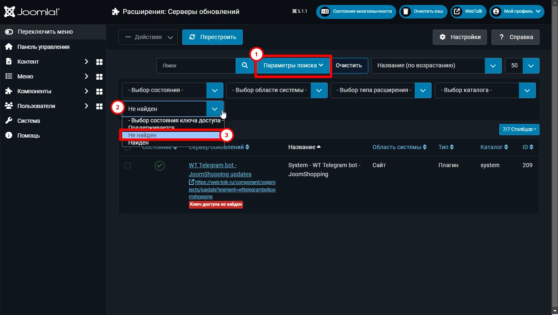Select Найден option in dropdown list
This screenshot has width=558, height=315.
point(138,143)
